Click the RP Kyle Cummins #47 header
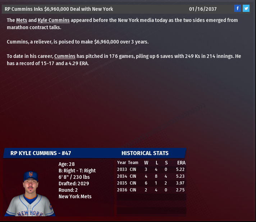 41,153
